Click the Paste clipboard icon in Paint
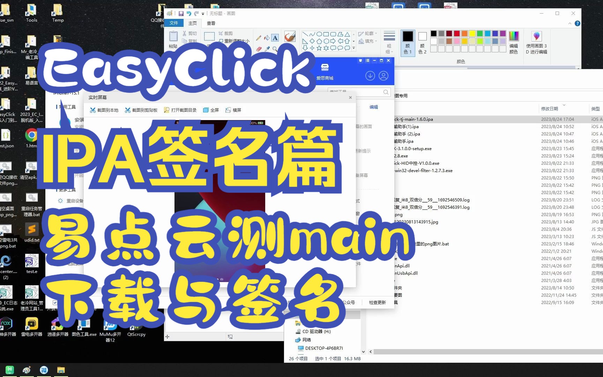This screenshot has width=603, height=377. click(173, 36)
